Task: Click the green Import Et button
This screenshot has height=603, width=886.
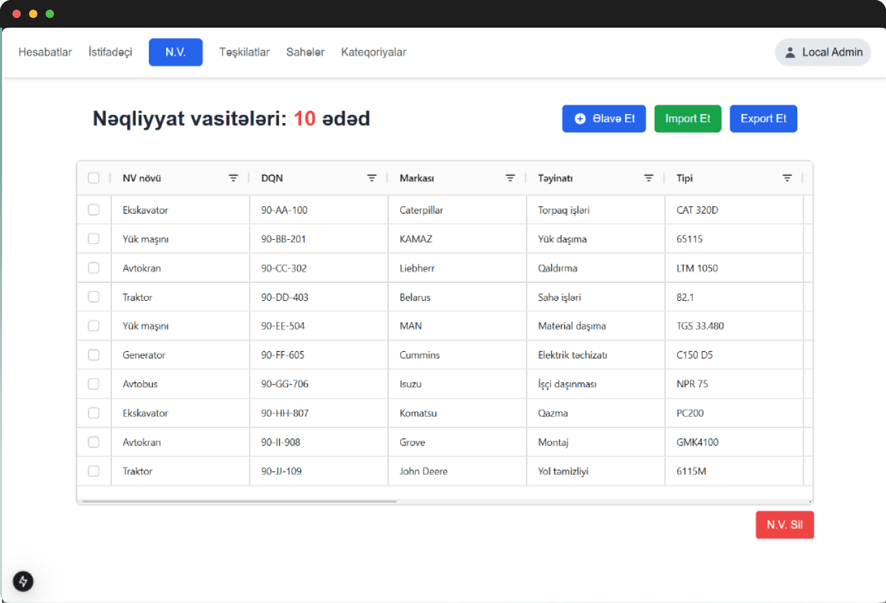Action: tap(688, 118)
